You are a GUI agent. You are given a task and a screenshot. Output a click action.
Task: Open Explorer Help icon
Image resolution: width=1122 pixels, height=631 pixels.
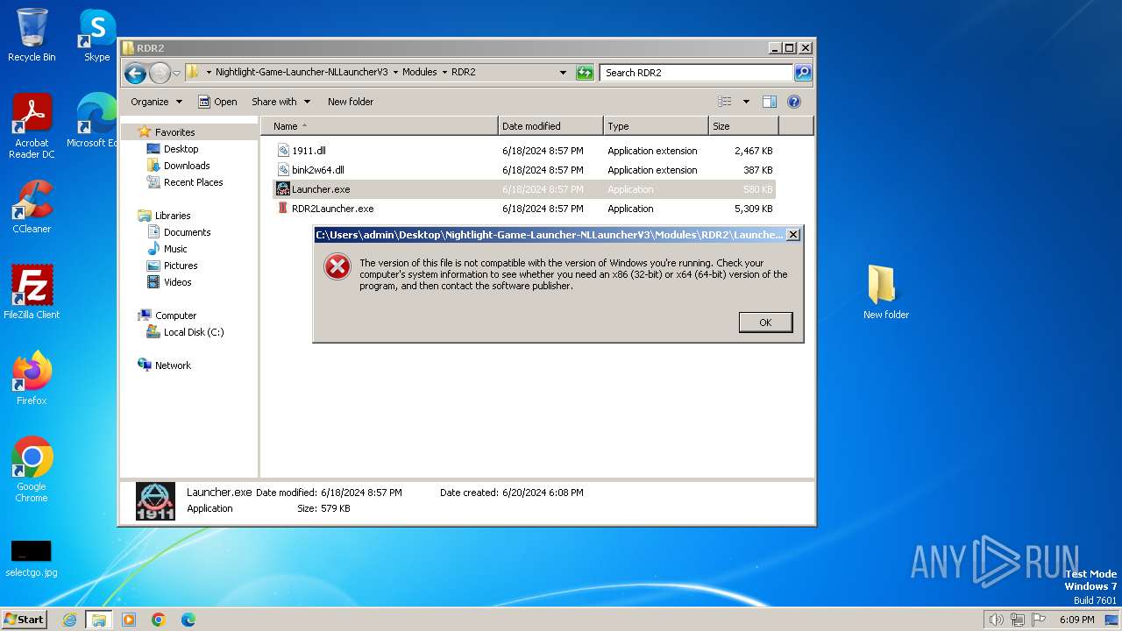[794, 102]
